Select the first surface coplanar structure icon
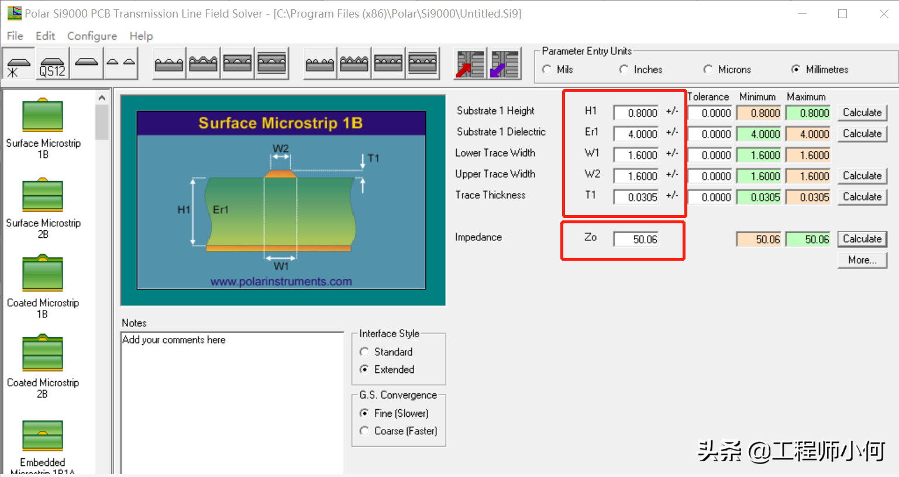Screen dimensions: 899x477 (x=169, y=64)
